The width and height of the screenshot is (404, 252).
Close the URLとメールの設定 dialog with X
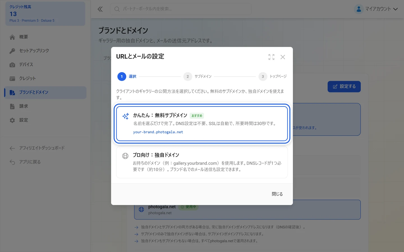tap(283, 57)
